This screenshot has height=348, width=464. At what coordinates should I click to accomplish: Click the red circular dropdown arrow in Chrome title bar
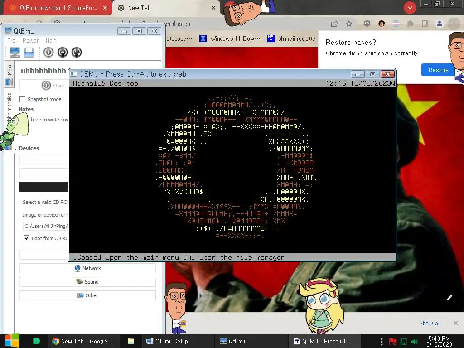tap(410, 8)
